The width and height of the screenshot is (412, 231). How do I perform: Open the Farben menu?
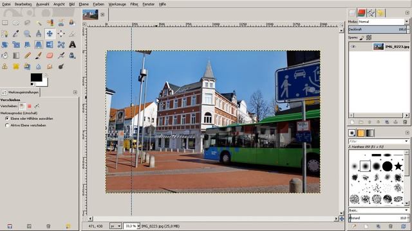tap(98, 4)
